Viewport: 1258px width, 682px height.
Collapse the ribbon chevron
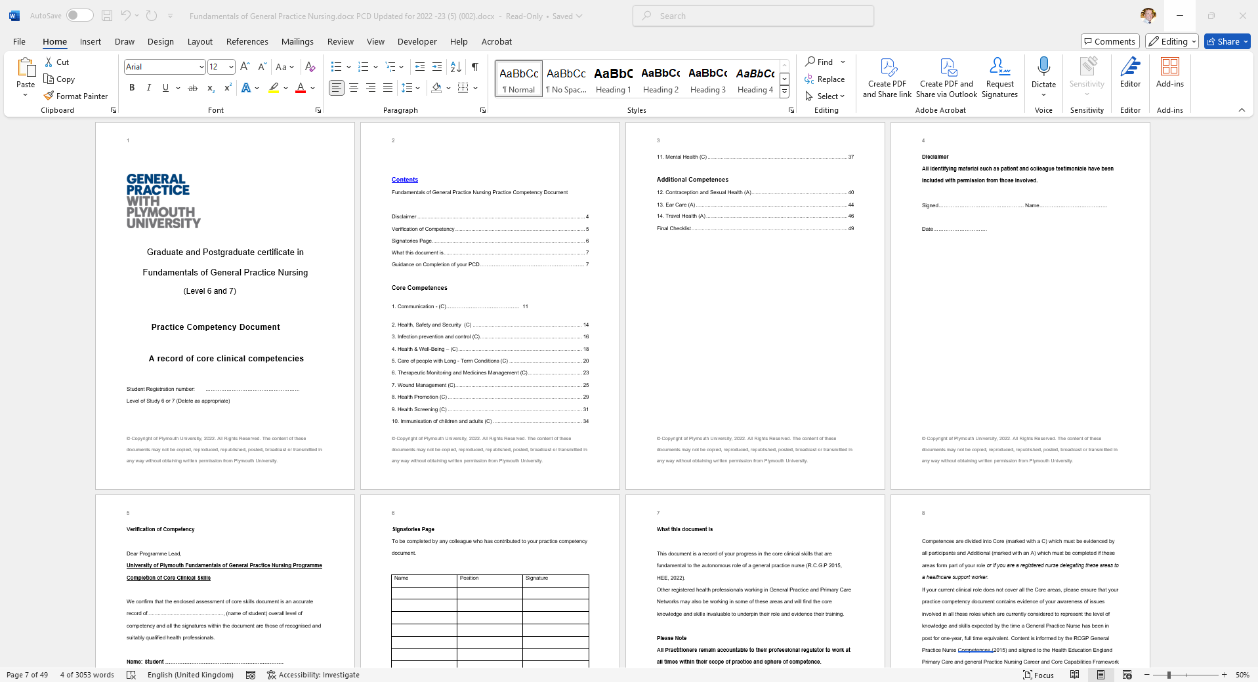pyautogui.click(x=1241, y=110)
